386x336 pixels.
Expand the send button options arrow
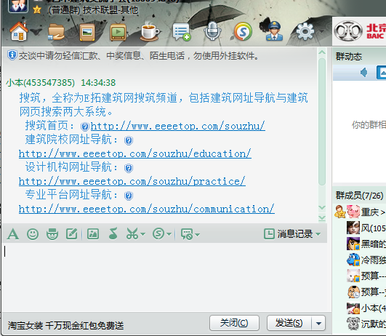(x=318, y=323)
